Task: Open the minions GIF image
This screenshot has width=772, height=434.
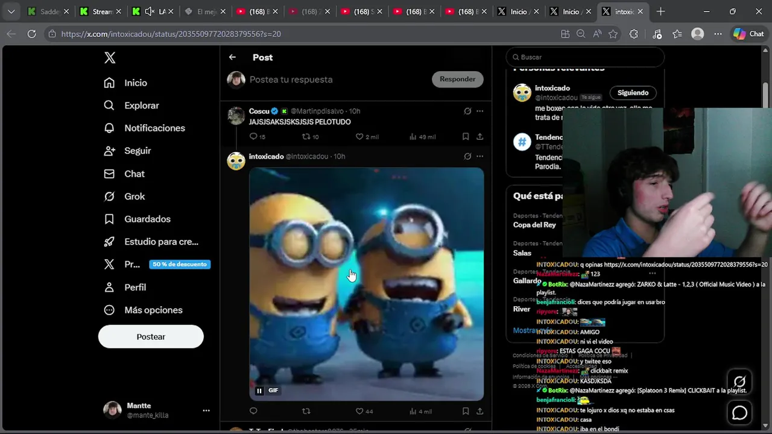Action: click(x=366, y=284)
